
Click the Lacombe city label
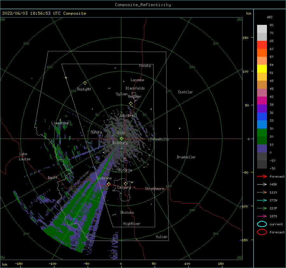(x=137, y=80)
